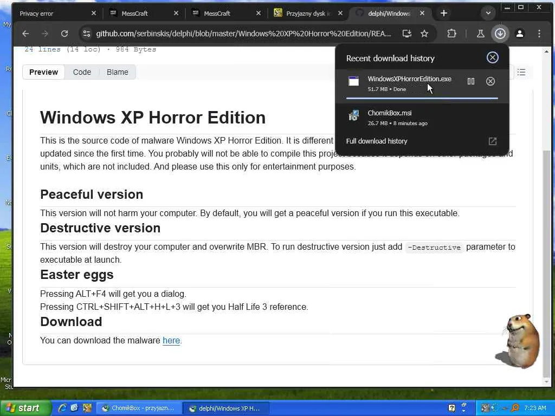Open the Chrome three-dot menu
Screen dimensions: 555x416
point(539,34)
